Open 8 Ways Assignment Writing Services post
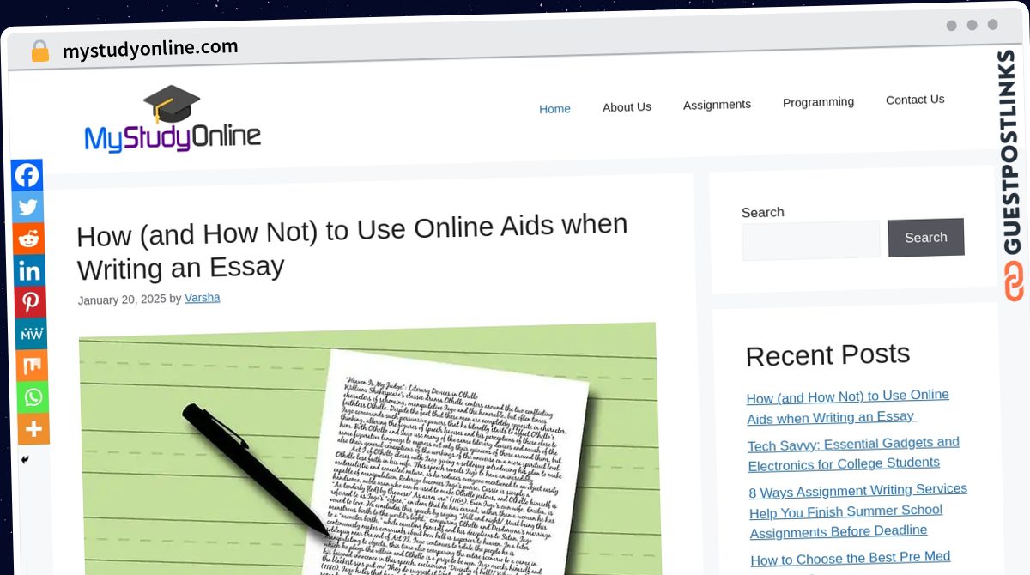The height and width of the screenshot is (575, 1030). [x=859, y=510]
